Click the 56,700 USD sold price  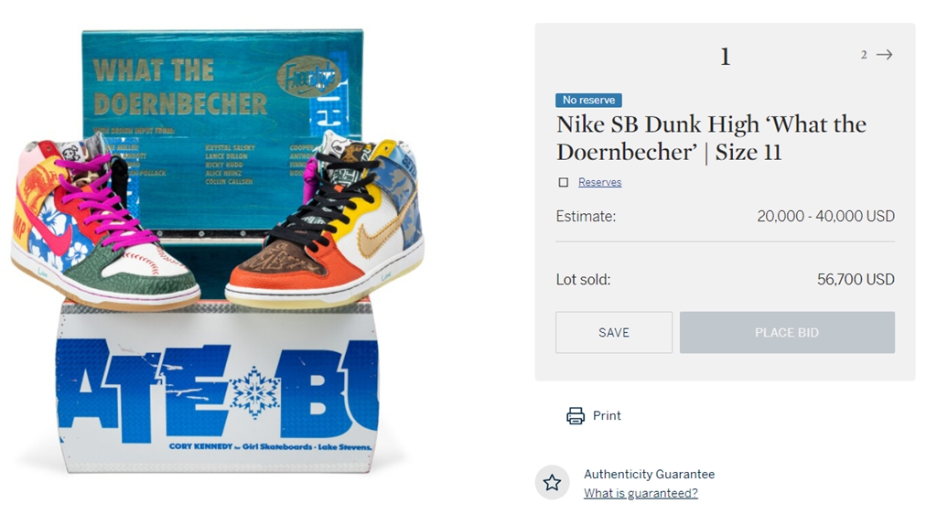pos(856,280)
